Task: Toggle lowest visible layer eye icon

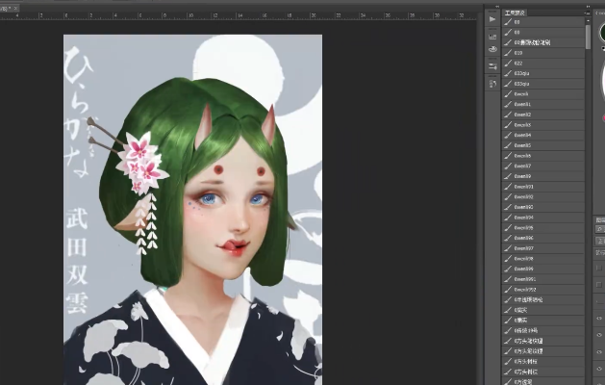Action: 599,369
